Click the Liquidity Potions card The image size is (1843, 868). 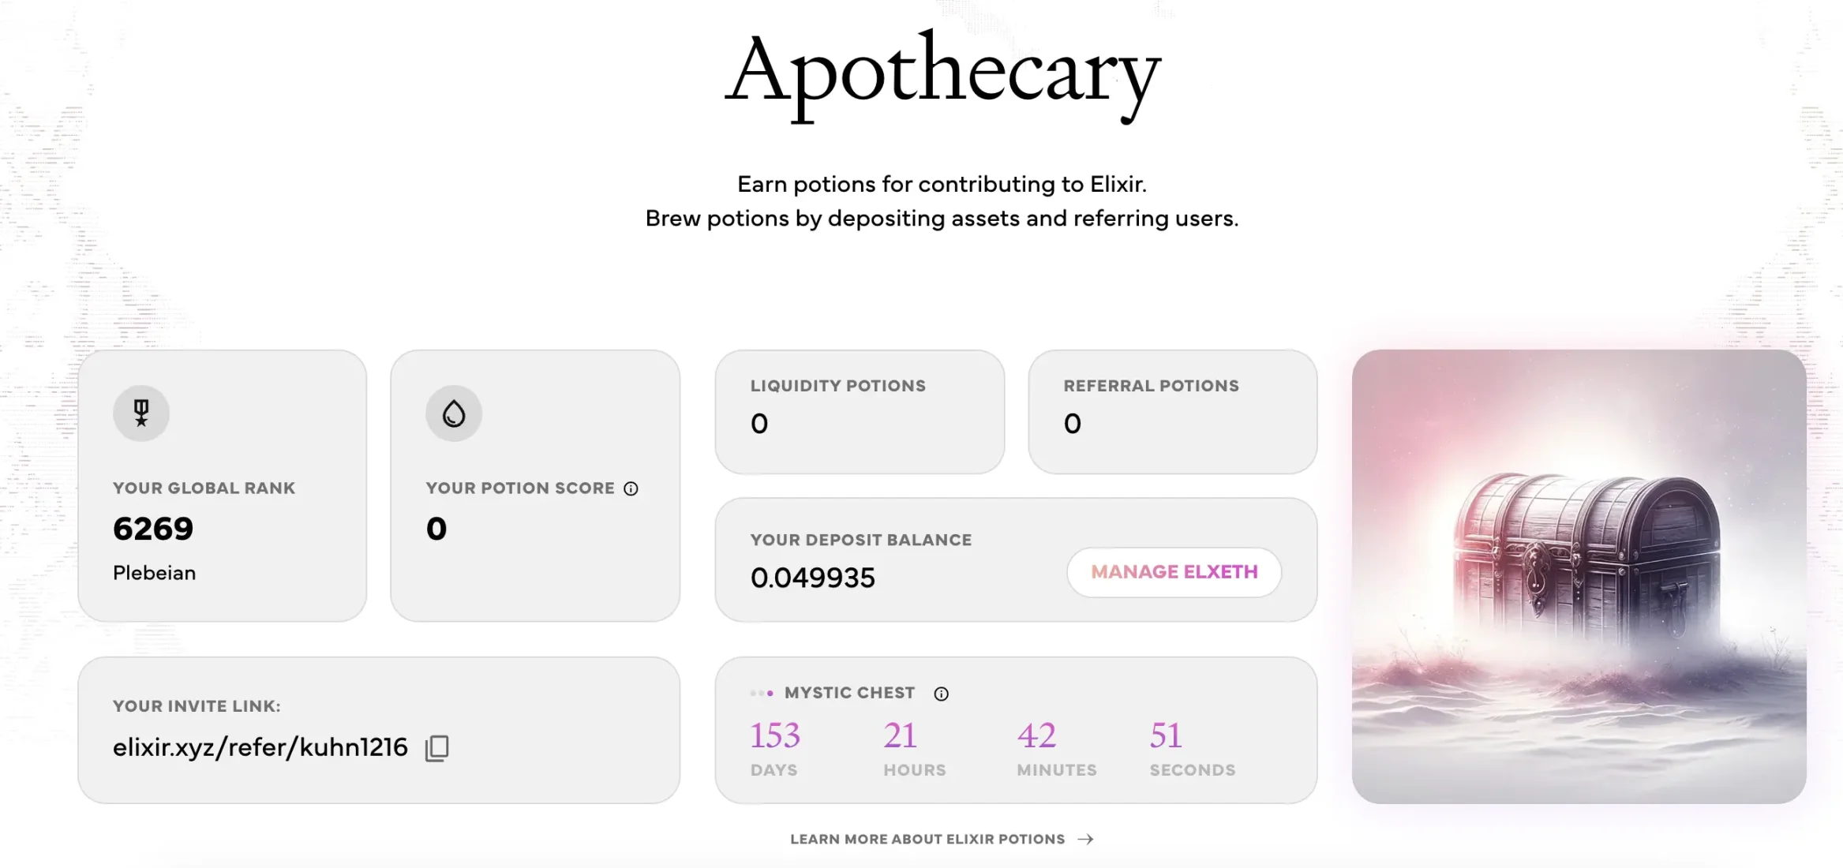coord(860,411)
